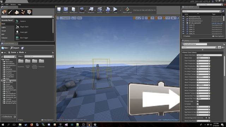Select the Landscape mode icon
The width and height of the screenshot is (226, 127).
(x=17, y=12)
